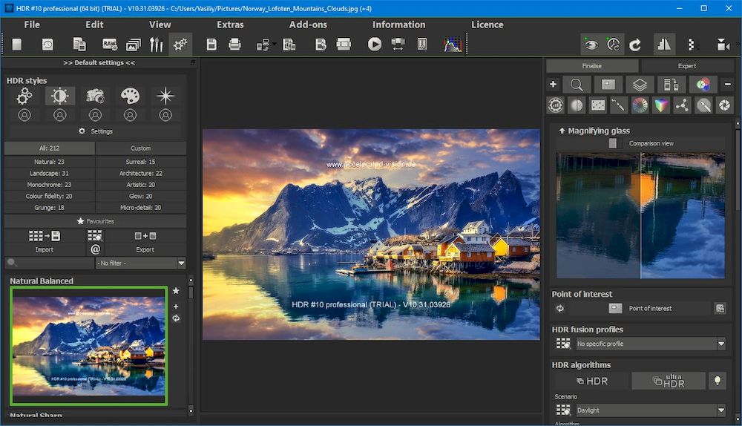Click the save disk icon in toolbar

point(211,45)
